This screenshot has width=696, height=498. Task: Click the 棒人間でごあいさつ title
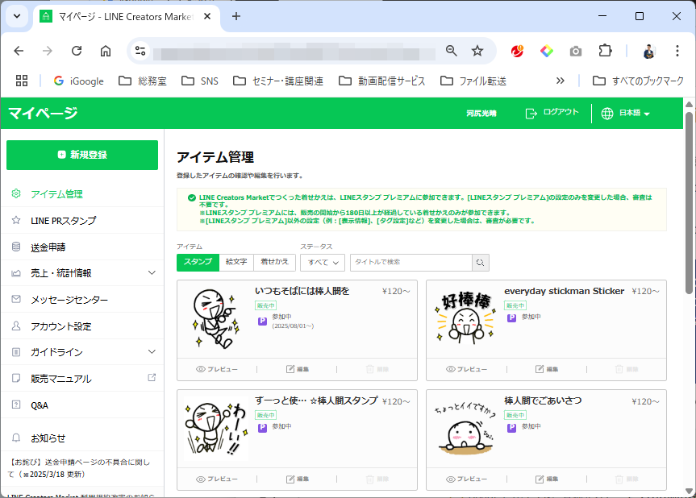click(543, 400)
